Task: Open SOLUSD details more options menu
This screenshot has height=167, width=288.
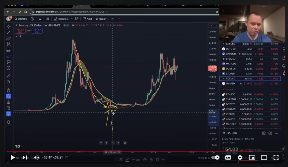Action: pos(277,133)
